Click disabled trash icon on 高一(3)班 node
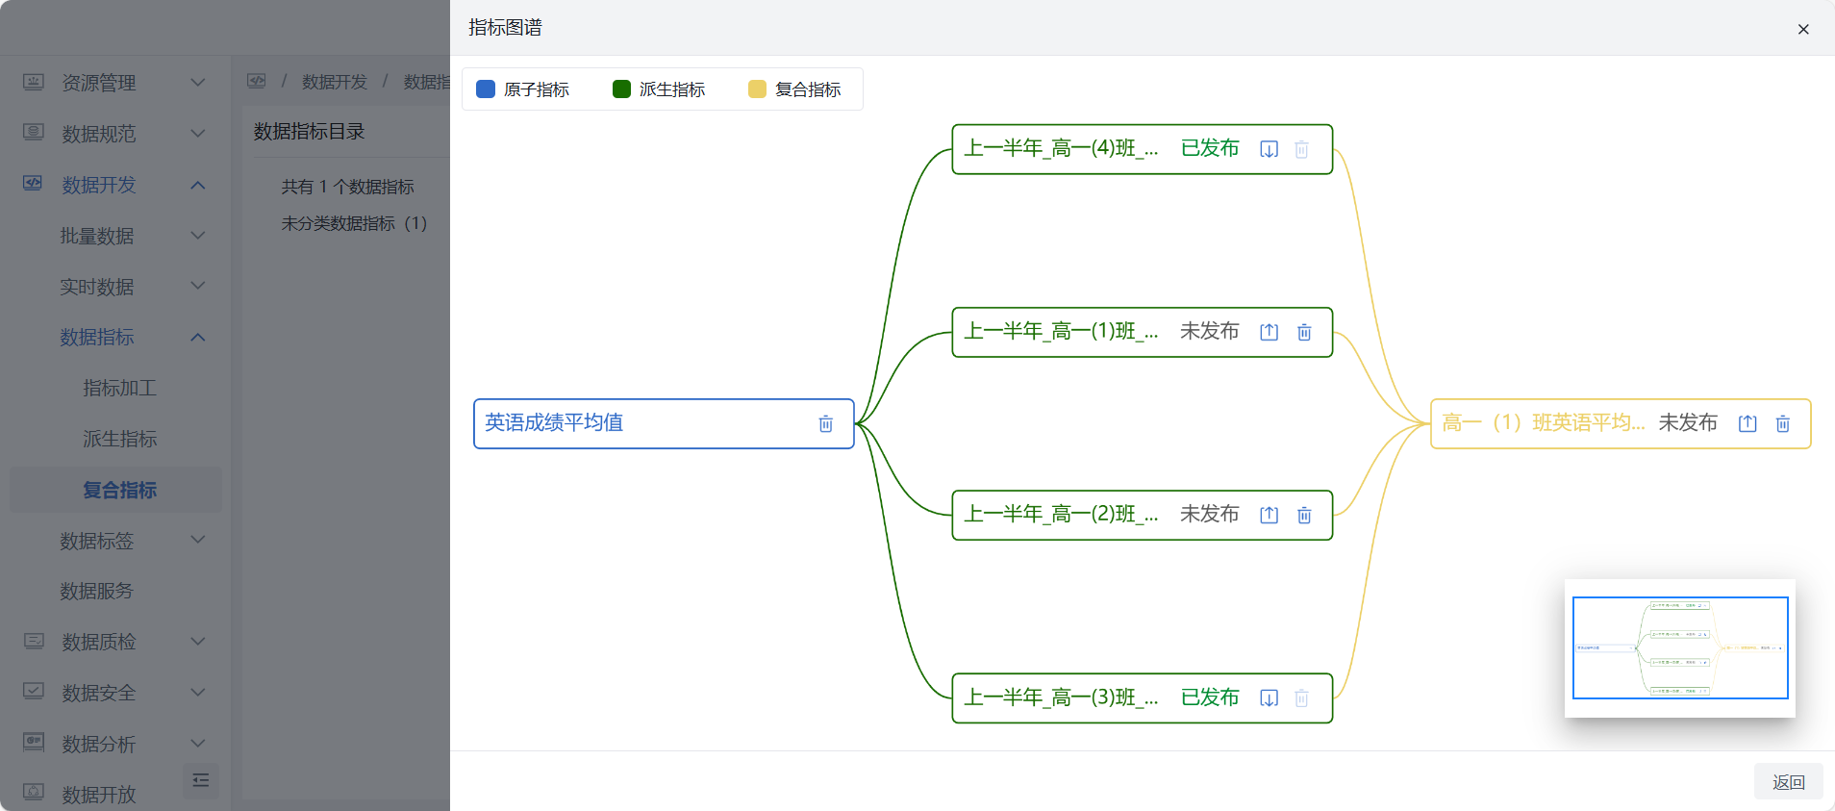1835x811 pixels. (1301, 697)
